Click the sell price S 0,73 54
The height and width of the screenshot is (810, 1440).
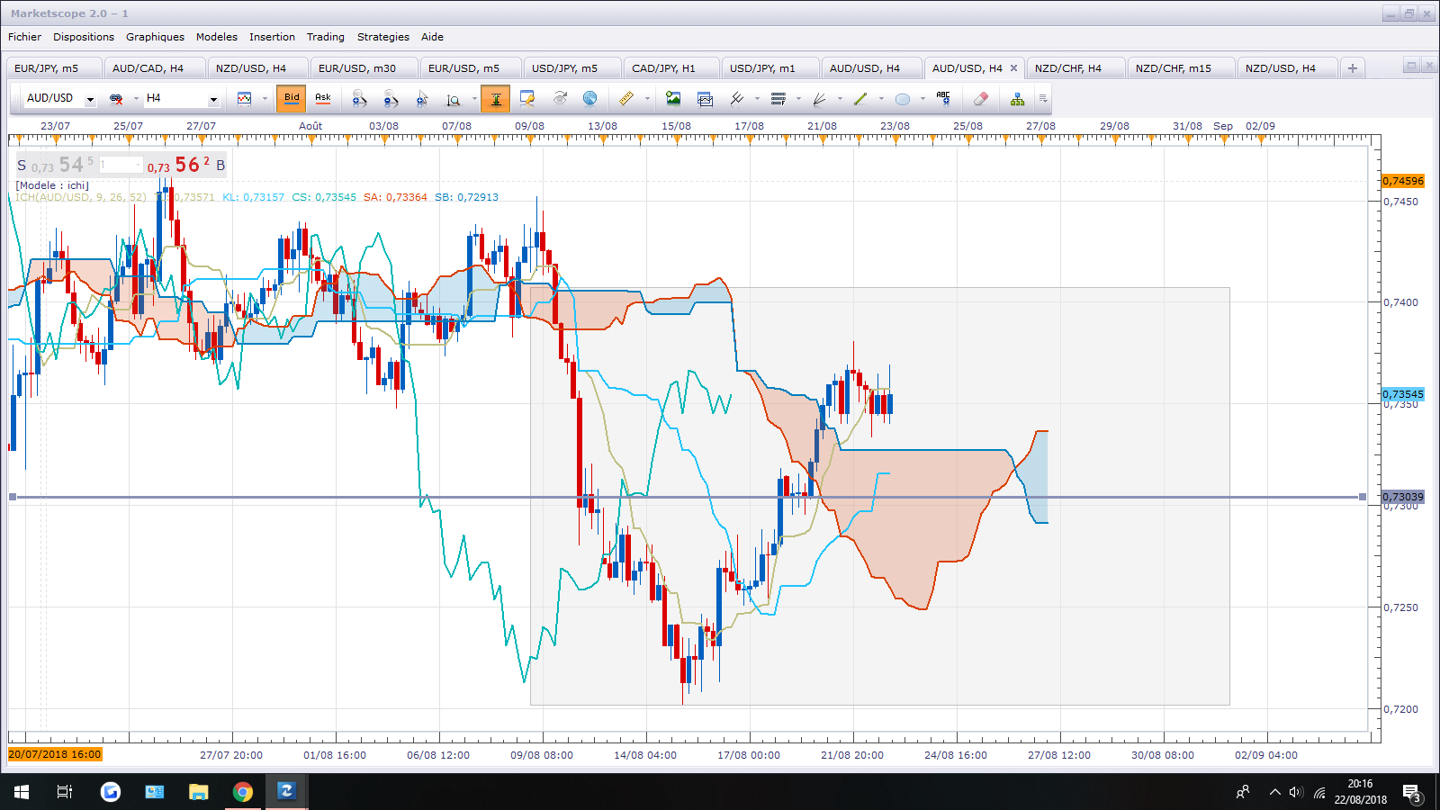pyautogui.click(x=55, y=165)
